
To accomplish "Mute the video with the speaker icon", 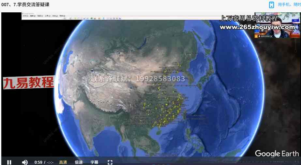I will [25, 162].
